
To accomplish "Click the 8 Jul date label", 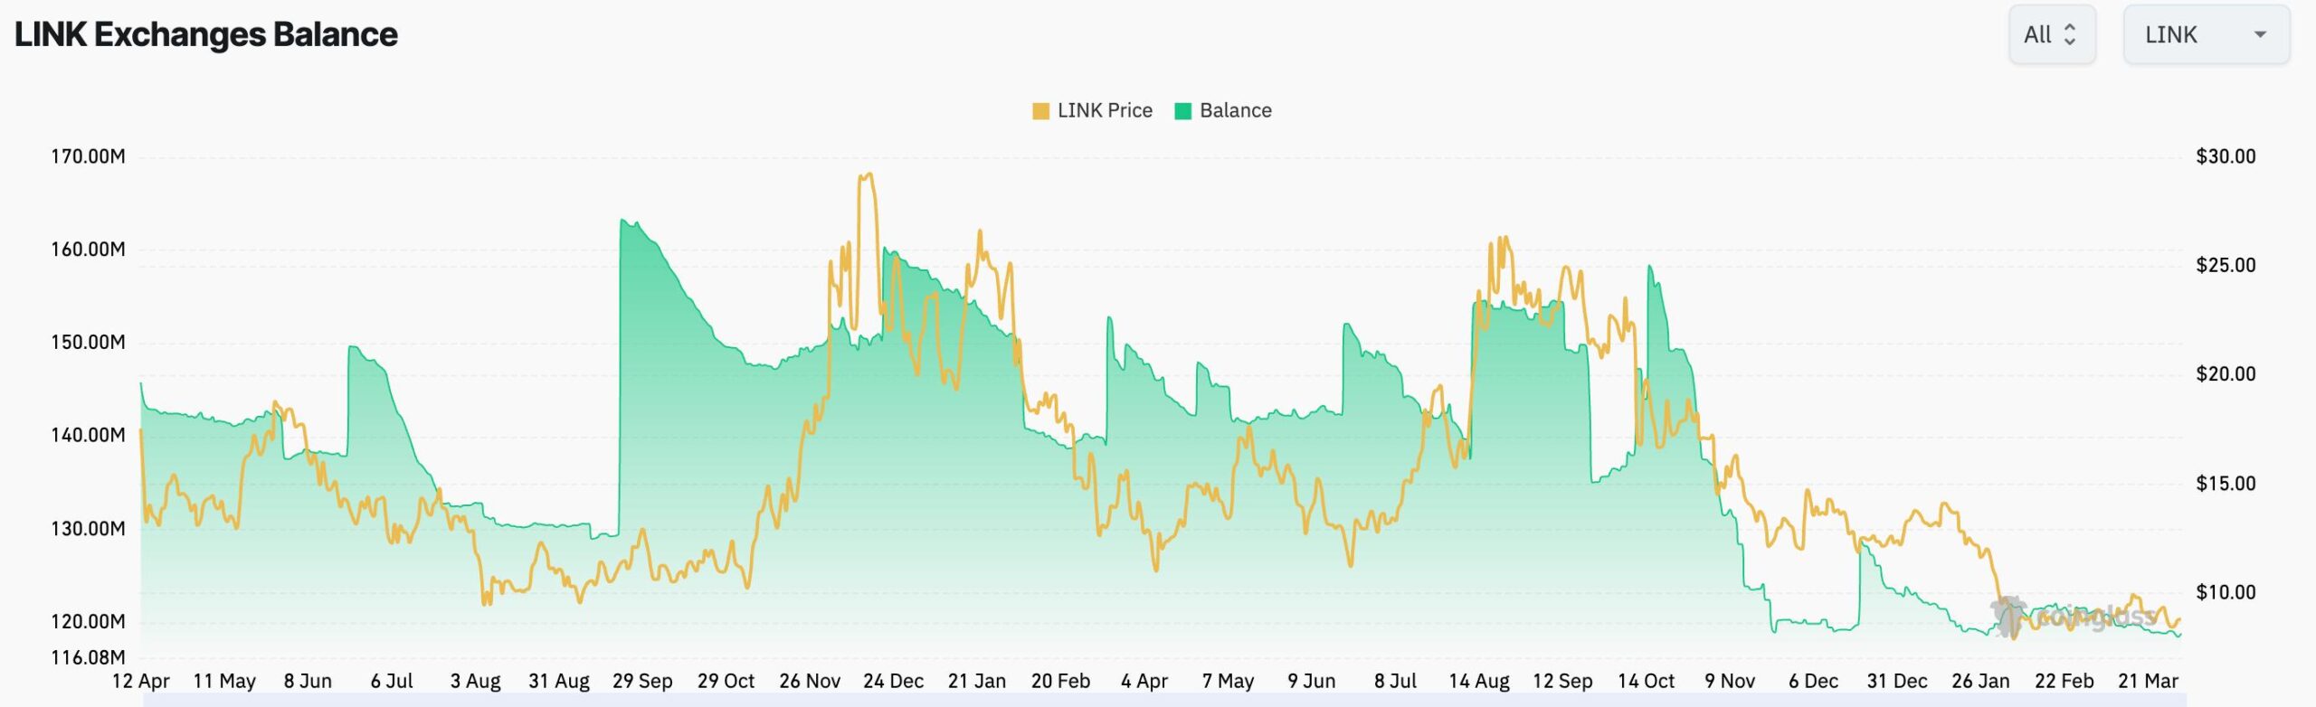I will pyautogui.click(x=1395, y=681).
